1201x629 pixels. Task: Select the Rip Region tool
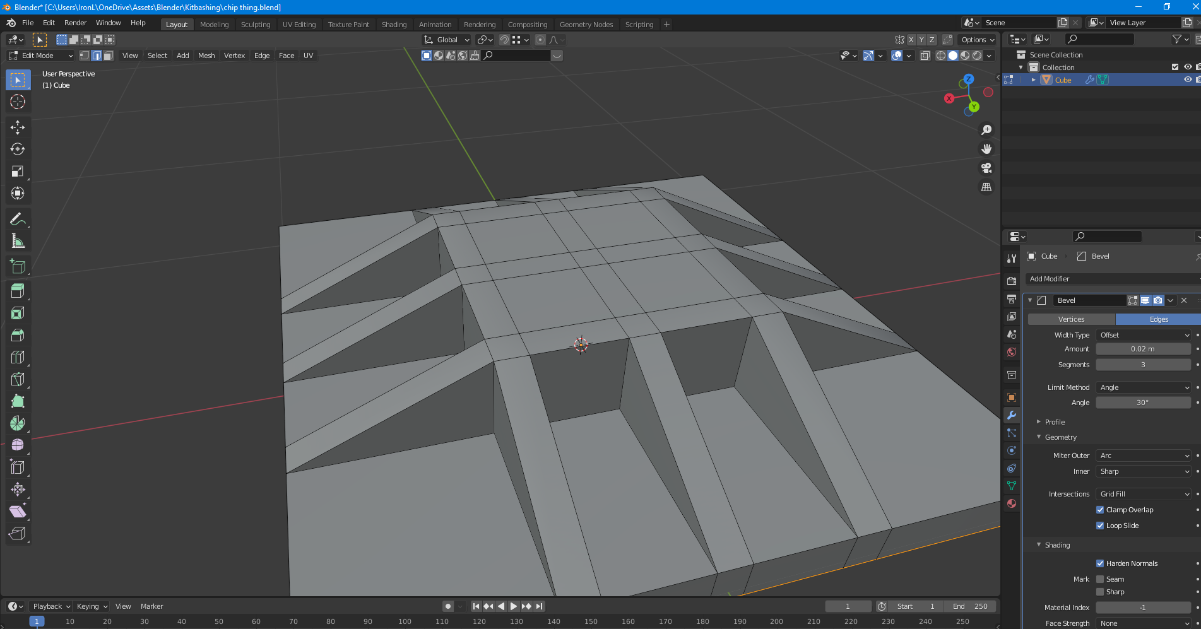pyautogui.click(x=18, y=534)
